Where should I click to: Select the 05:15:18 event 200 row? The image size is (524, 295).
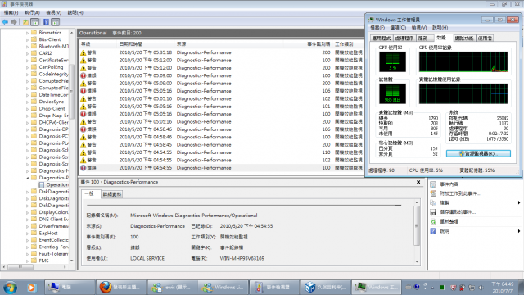click(222, 52)
